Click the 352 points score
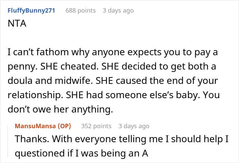 96,126
